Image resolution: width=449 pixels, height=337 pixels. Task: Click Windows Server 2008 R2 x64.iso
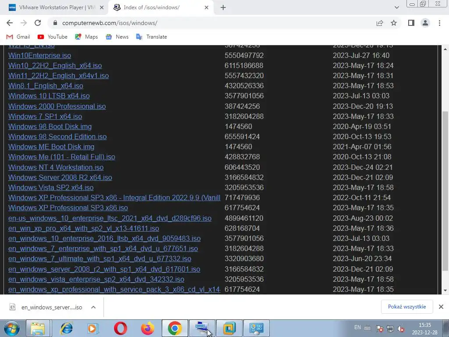click(60, 177)
